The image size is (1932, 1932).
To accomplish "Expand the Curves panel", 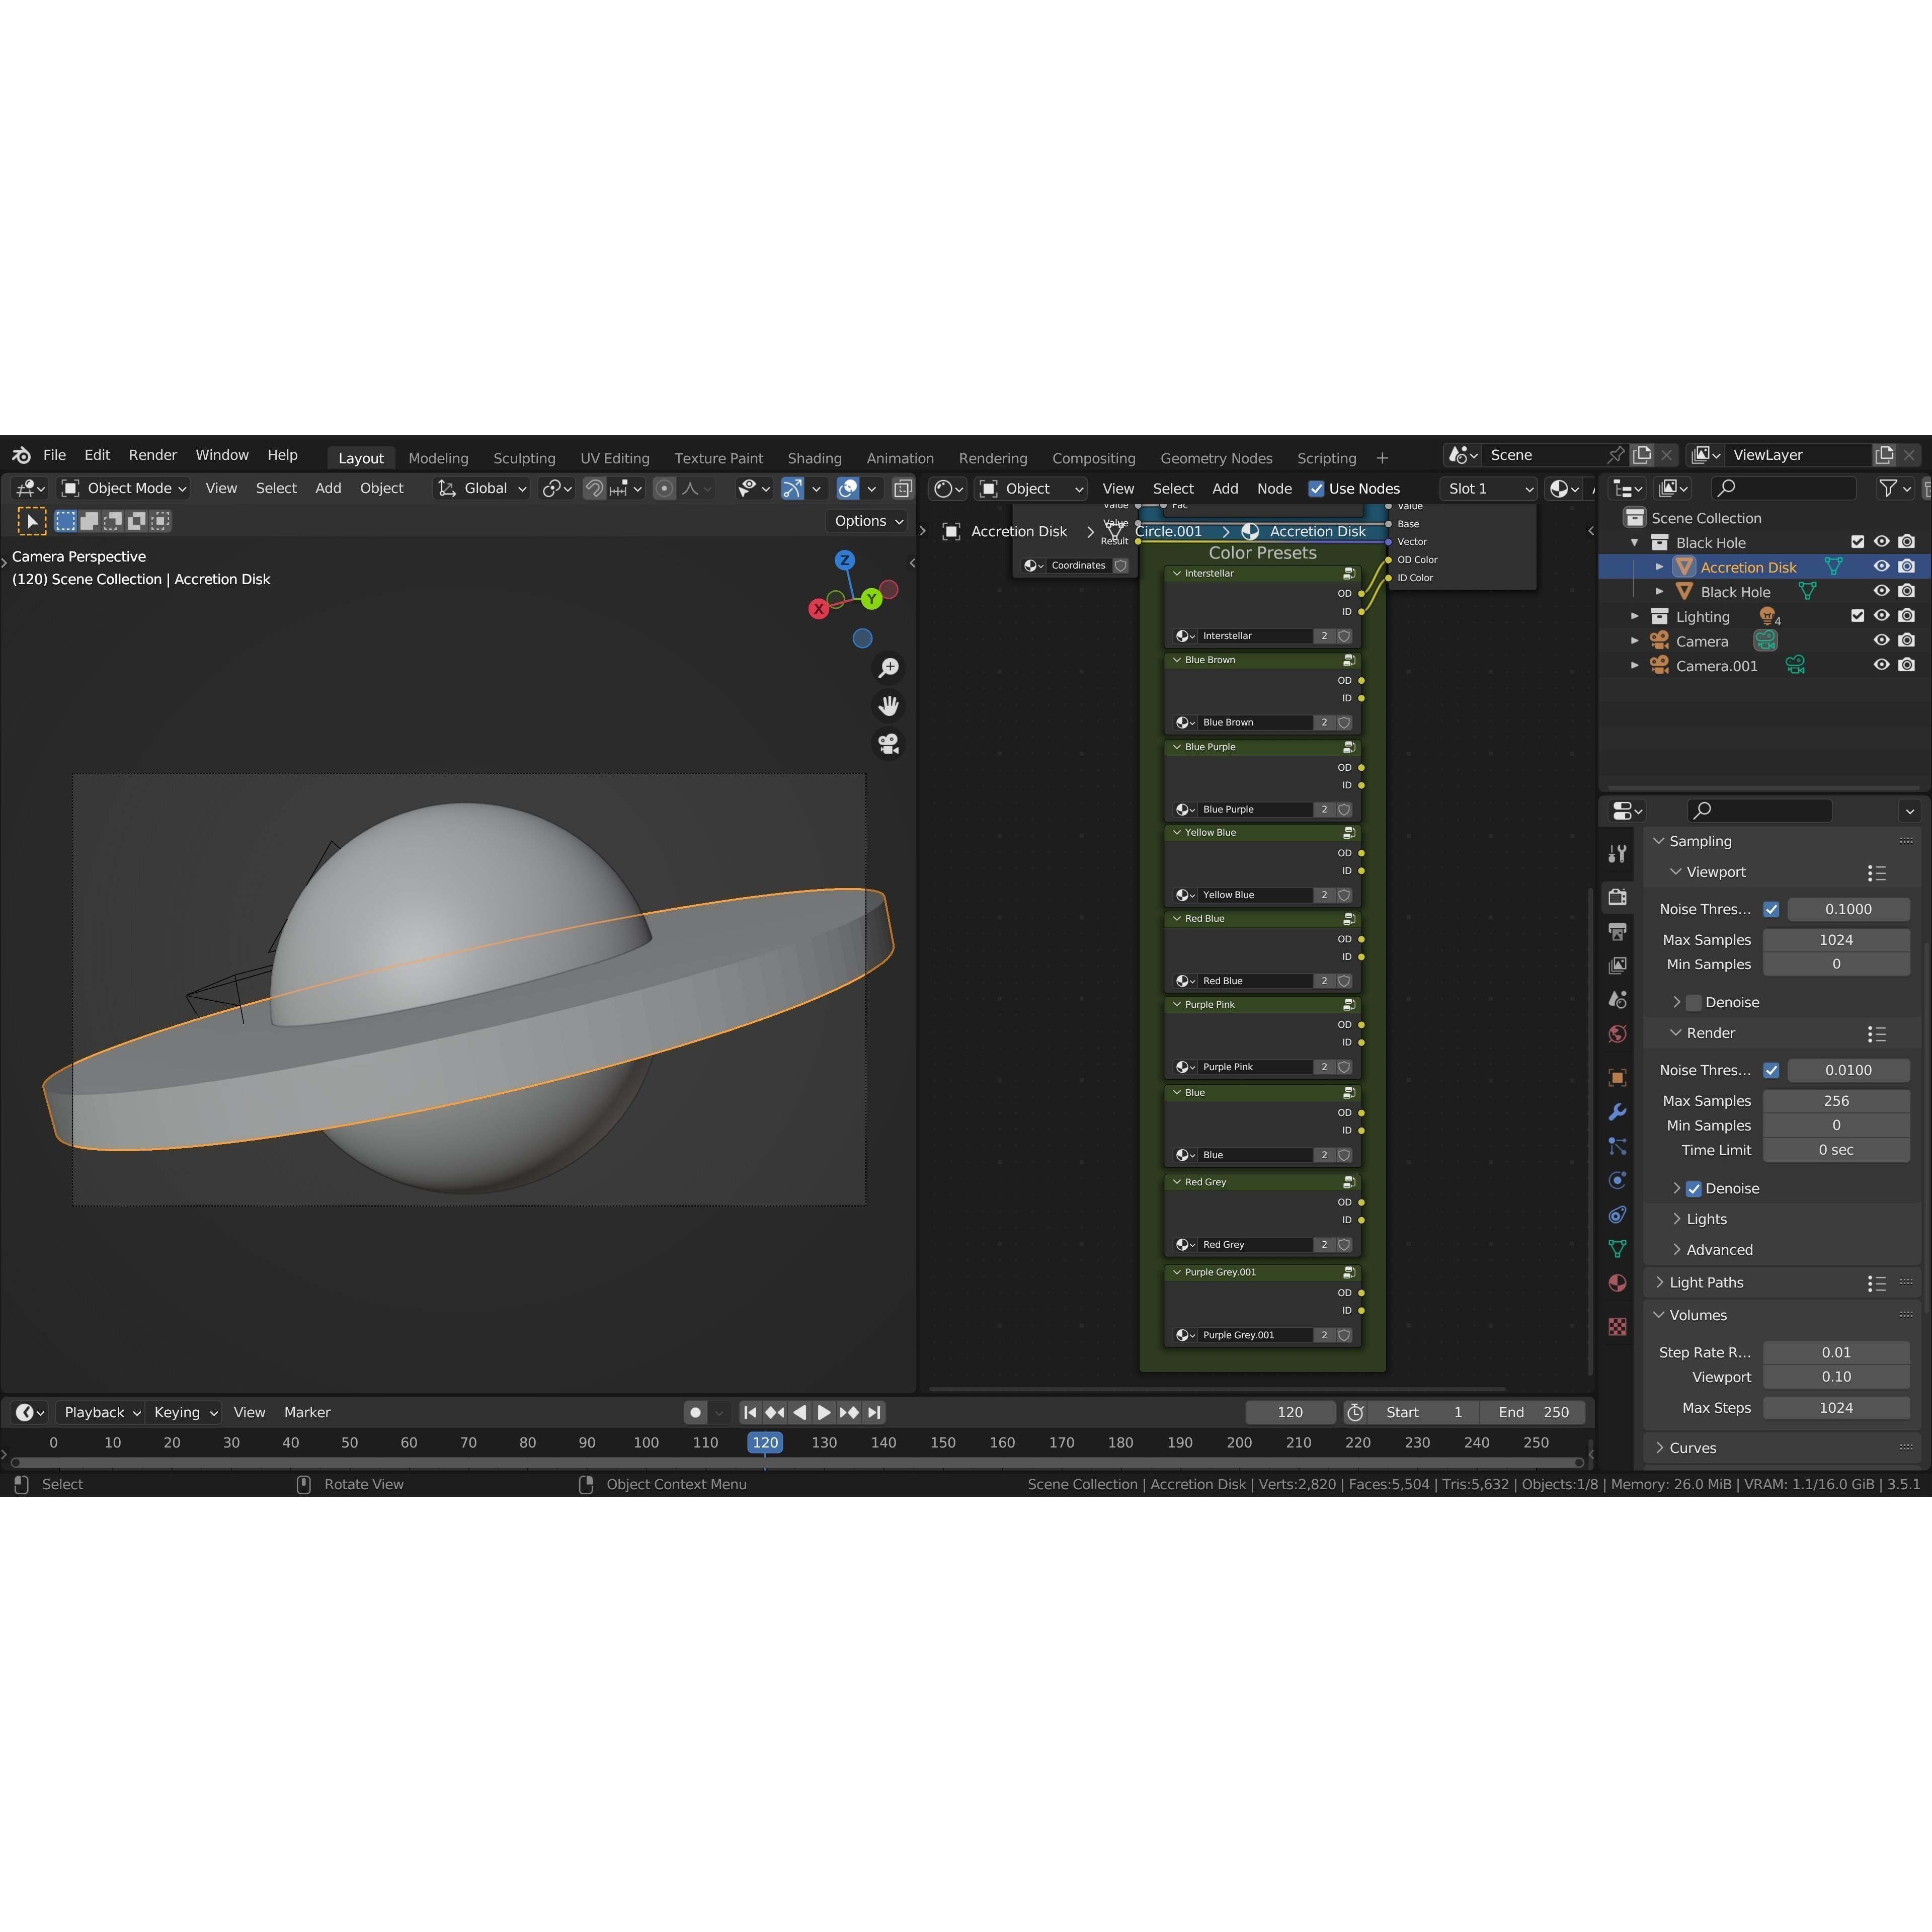I will [x=1659, y=1447].
